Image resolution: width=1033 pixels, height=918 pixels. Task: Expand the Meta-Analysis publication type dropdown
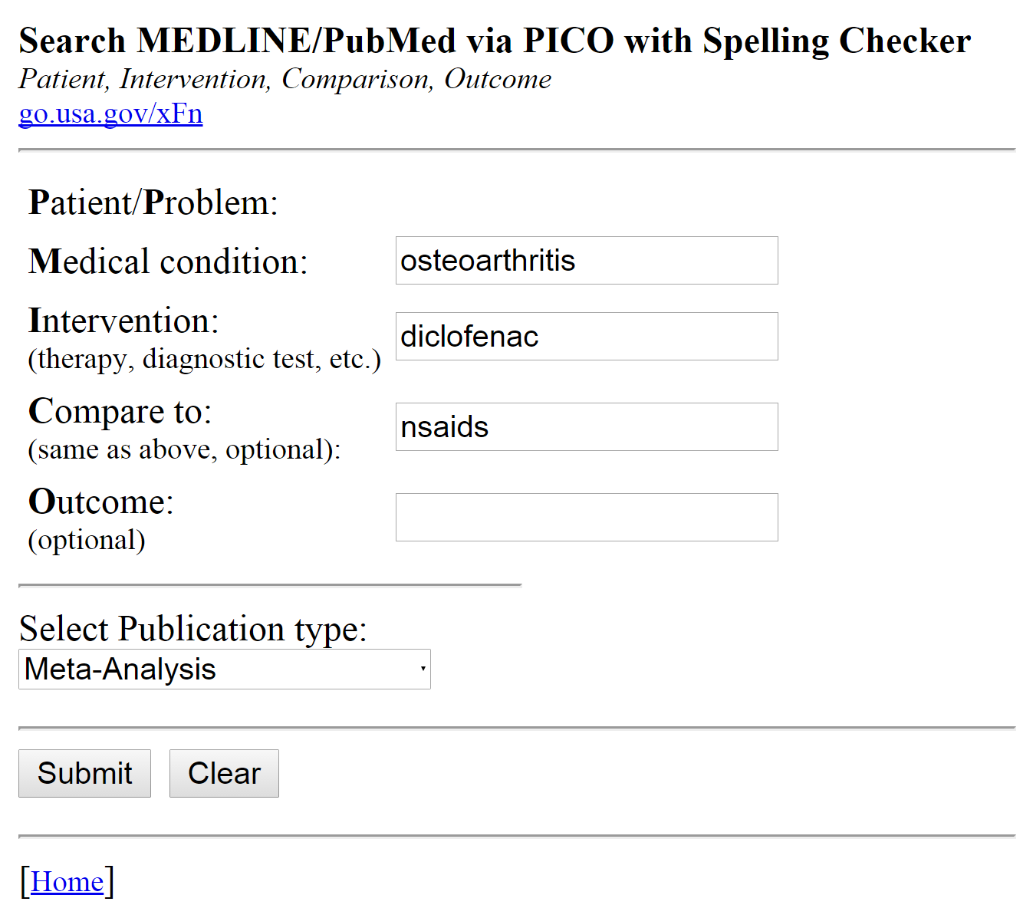[x=224, y=670]
